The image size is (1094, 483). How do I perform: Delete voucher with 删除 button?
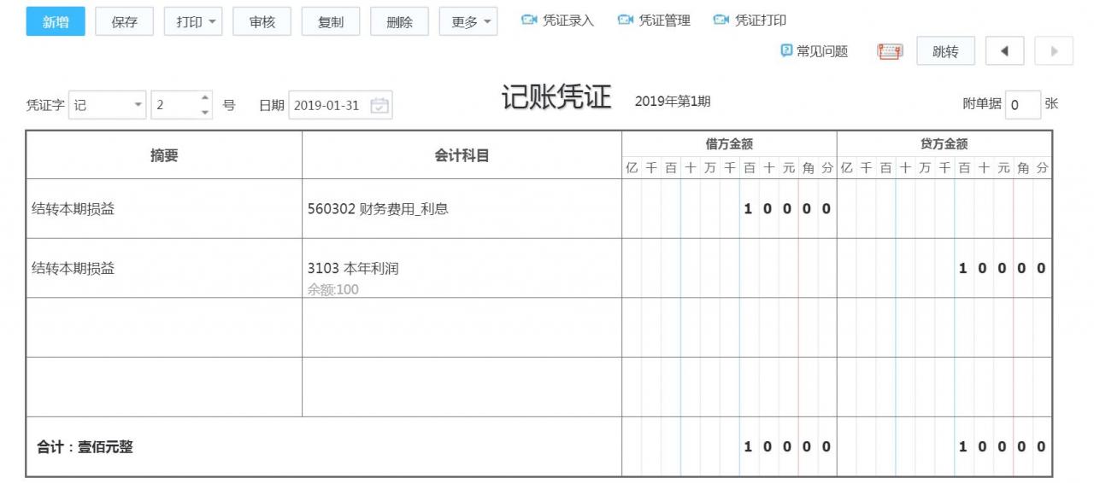(400, 22)
